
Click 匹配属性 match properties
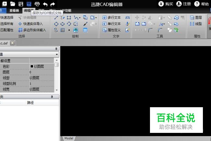[7, 30]
